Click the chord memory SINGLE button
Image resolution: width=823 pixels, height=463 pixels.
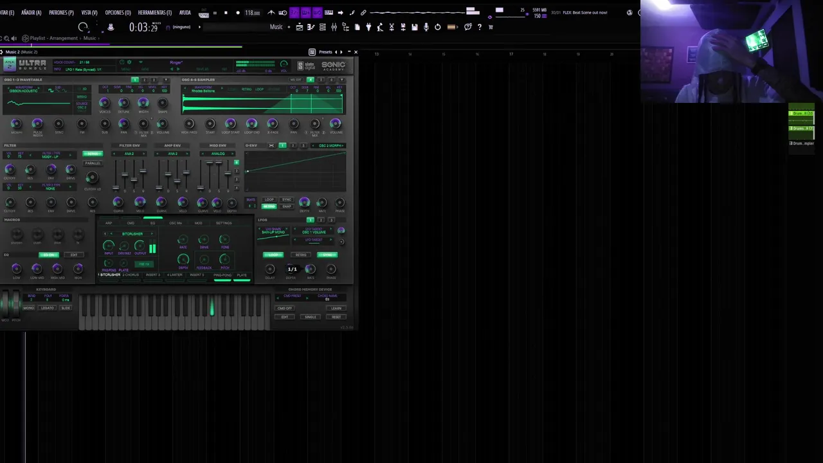click(311, 316)
